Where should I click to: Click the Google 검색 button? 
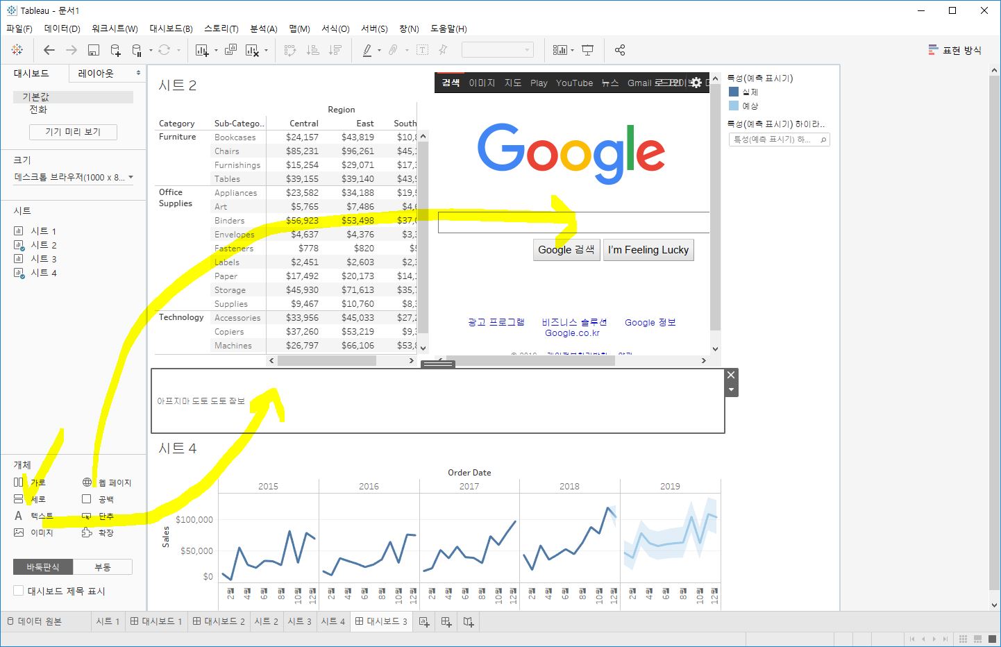point(566,250)
